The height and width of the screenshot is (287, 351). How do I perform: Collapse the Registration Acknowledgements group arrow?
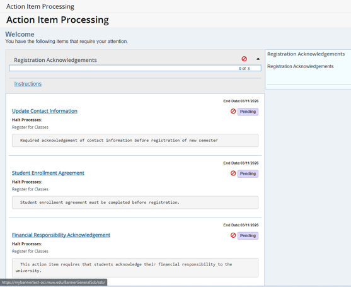click(x=258, y=59)
